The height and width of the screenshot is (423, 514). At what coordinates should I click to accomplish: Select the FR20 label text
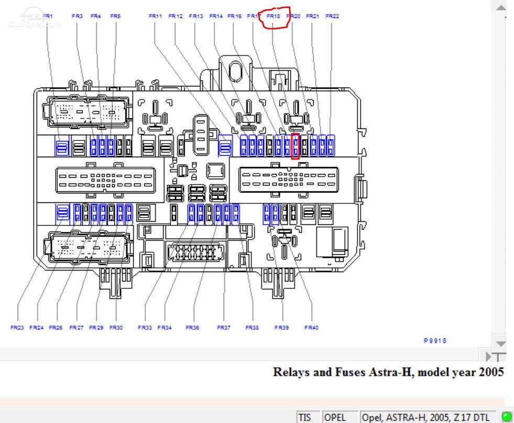tap(293, 16)
